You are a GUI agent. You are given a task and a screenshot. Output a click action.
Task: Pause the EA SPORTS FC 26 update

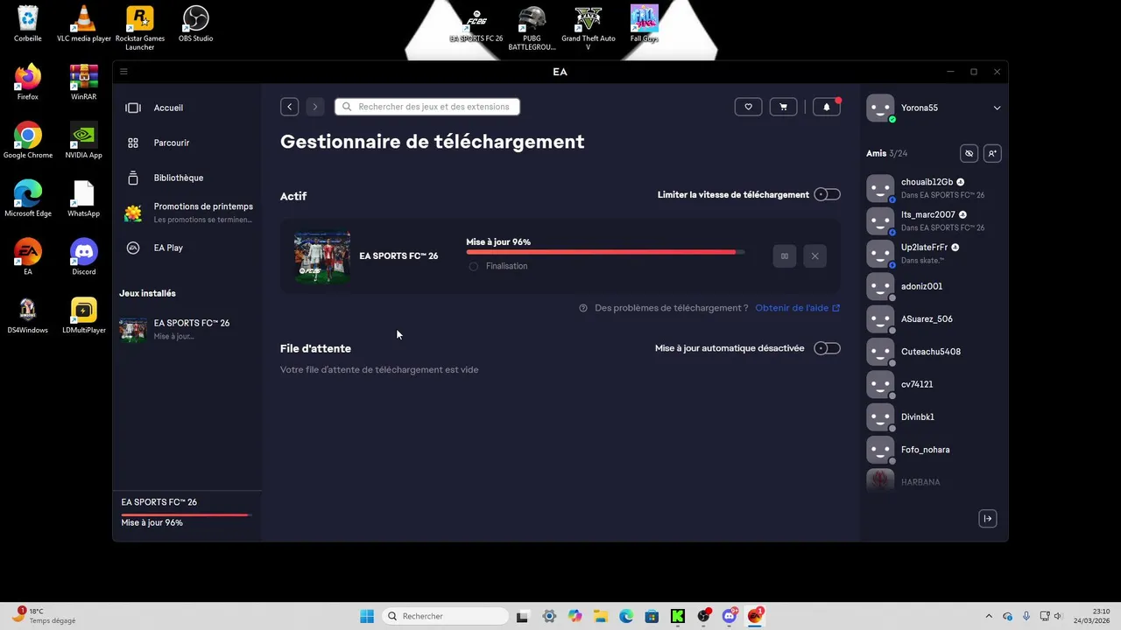click(x=785, y=255)
